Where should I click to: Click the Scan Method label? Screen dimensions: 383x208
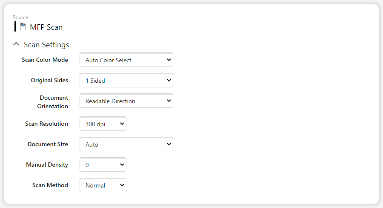pos(50,185)
